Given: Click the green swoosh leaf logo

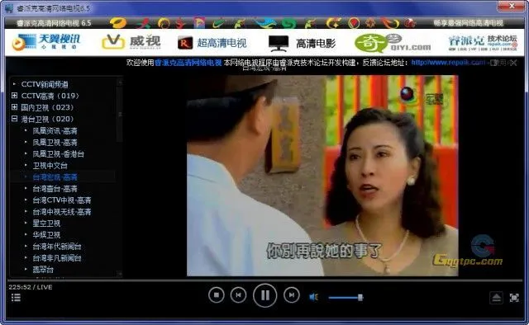Looking at the screenshot, I should point(219,23).
